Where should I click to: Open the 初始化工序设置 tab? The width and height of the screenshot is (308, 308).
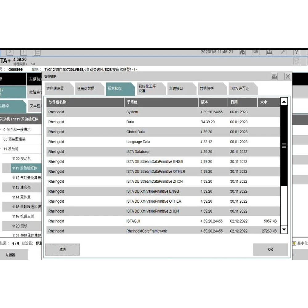[151, 89]
